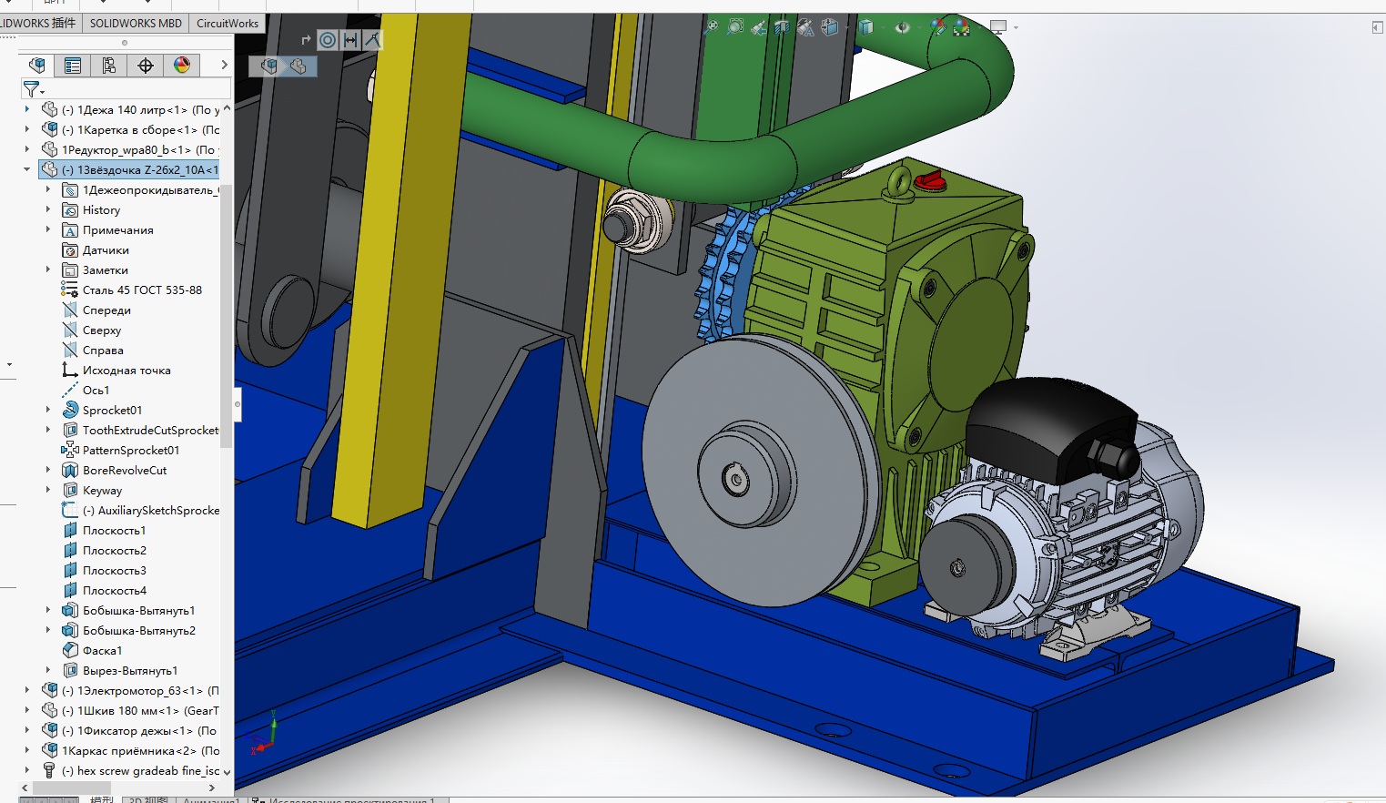Image resolution: width=1386 pixels, height=803 pixels.
Task: Switch to the CircuitWorks tab
Action: (x=228, y=23)
